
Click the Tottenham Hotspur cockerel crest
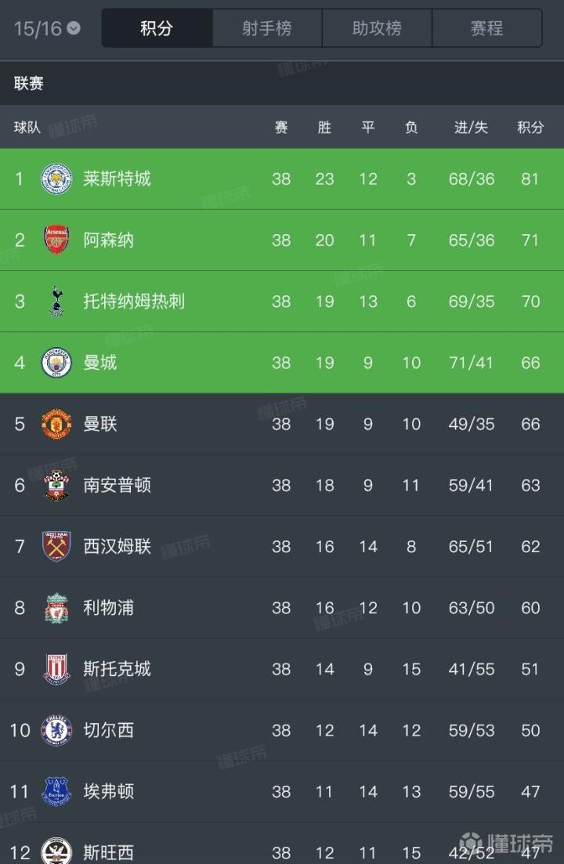56,302
